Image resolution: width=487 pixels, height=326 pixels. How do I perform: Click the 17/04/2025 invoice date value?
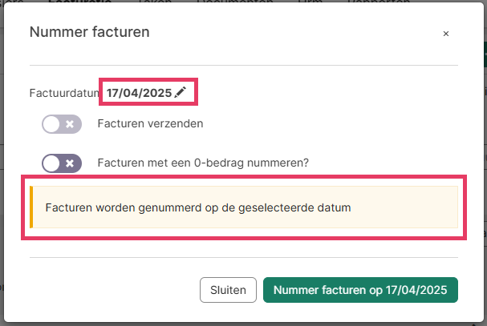pos(139,93)
